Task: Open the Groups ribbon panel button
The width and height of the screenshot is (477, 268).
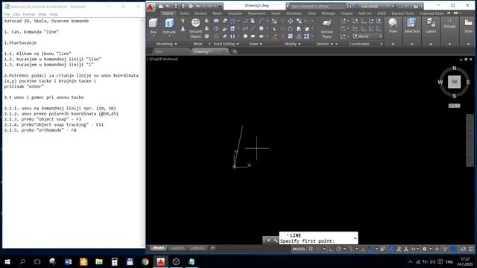Action: (x=449, y=23)
